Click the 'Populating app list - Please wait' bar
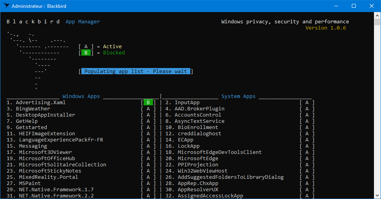The height and width of the screenshot is (199, 381). coord(136,72)
